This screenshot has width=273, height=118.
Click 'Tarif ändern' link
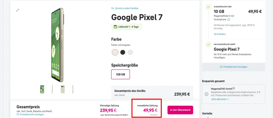tap(220, 34)
